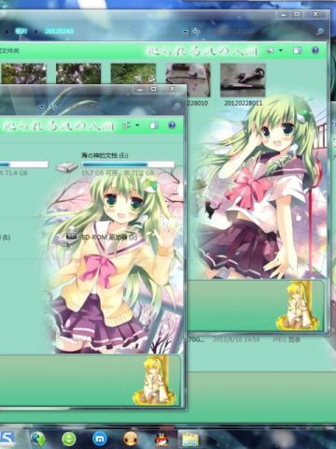Switch to Windows Explorer on the taskbar

point(190,440)
